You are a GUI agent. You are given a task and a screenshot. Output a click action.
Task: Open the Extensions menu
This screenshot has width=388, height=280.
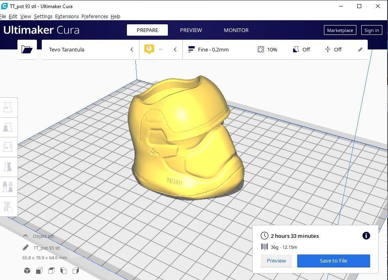(67, 17)
